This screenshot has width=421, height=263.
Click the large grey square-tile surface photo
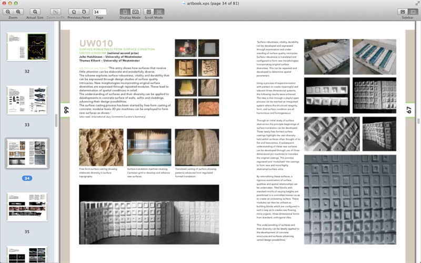[x=350, y=199]
